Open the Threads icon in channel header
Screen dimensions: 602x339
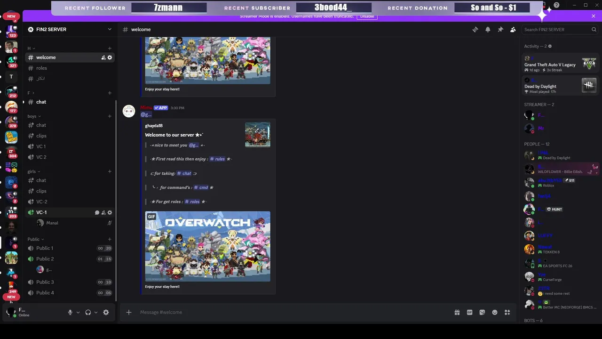475,29
